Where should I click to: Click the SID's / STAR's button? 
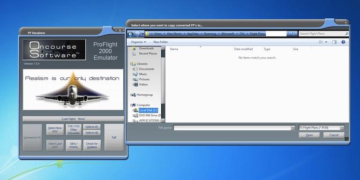(x=74, y=145)
